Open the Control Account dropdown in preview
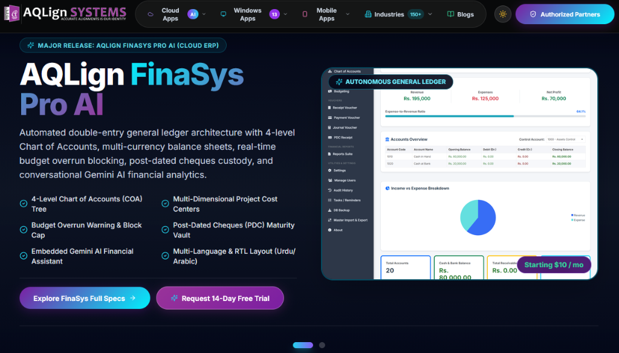Image resolution: width=619 pixels, height=353 pixels. tap(566, 140)
